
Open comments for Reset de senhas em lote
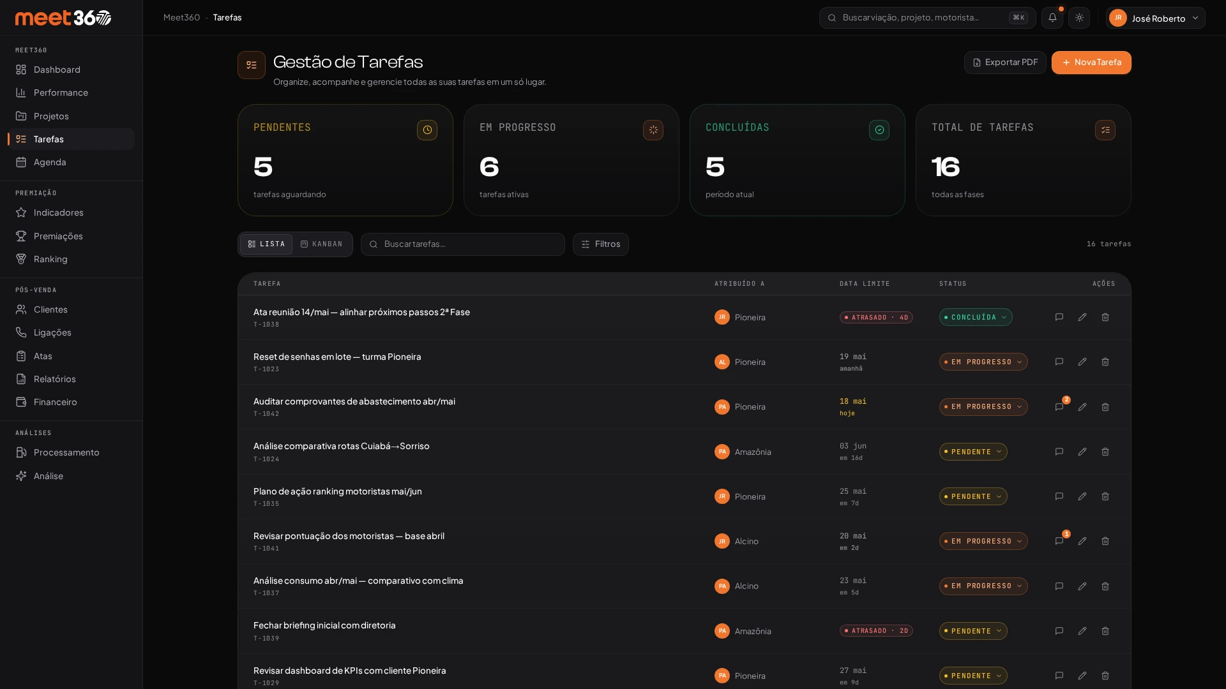[1059, 362]
